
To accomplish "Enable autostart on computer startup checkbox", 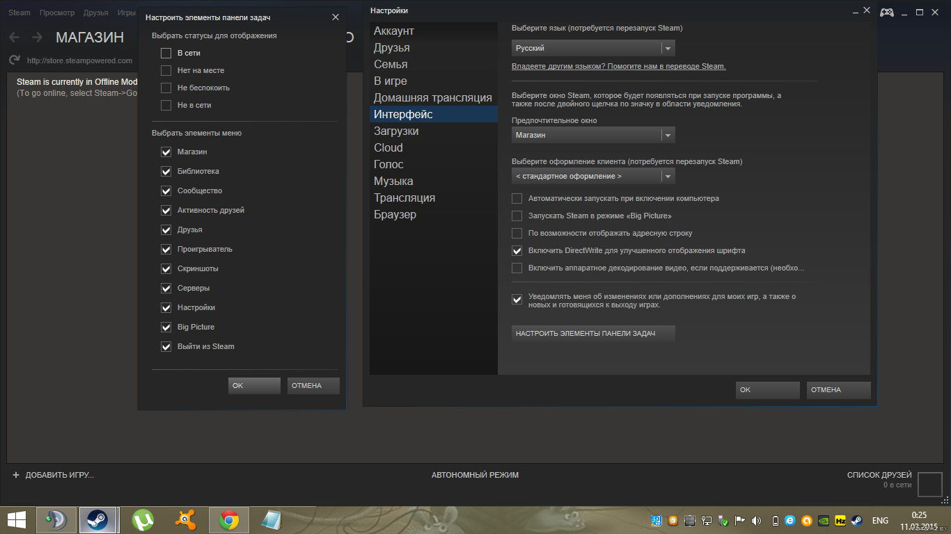I will pyautogui.click(x=517, y=198).
